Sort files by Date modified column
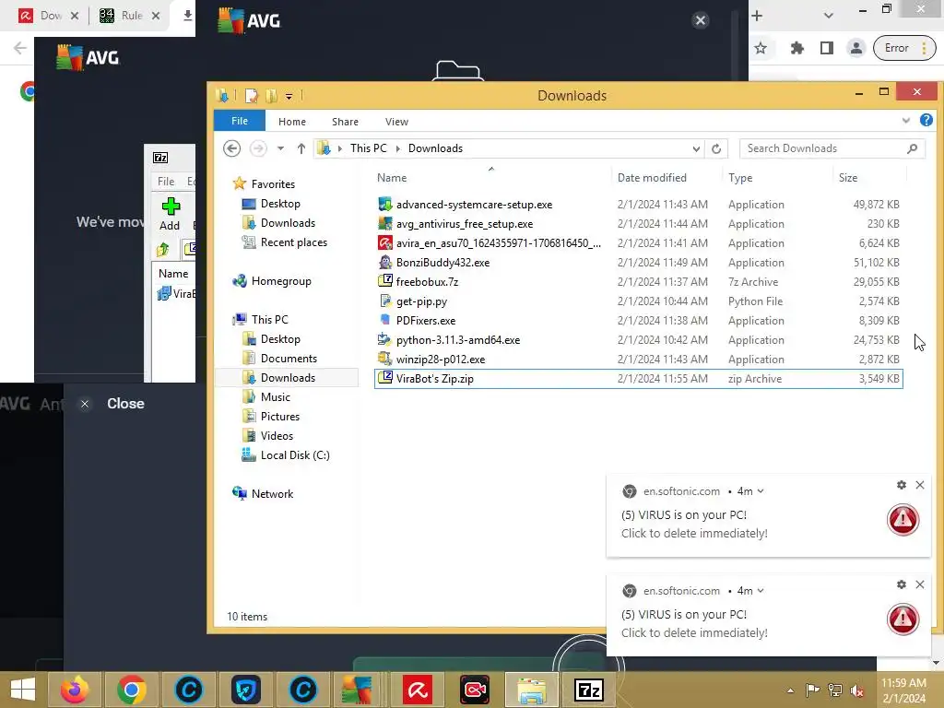The image size is (944, 708). click(x=652, y=178)
